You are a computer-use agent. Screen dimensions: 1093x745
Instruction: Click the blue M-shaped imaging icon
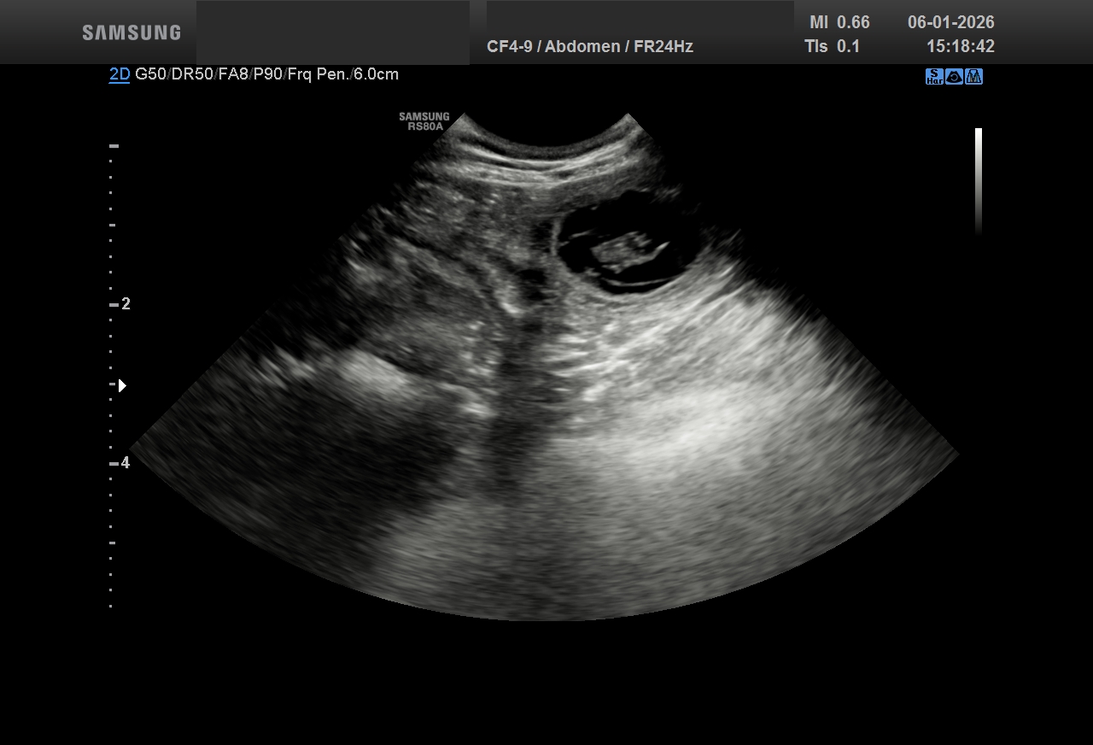pos(974,77)
